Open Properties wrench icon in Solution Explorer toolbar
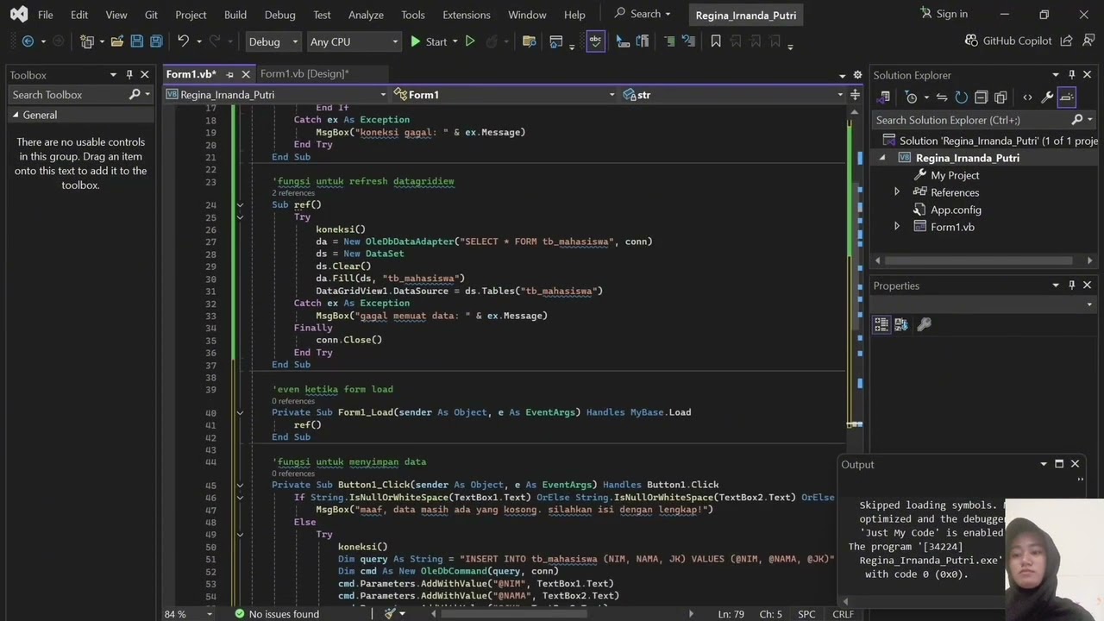Image resolution: width=1104 pixels, height=621 pixels. pyautogui.click(x=1047, y=97)
